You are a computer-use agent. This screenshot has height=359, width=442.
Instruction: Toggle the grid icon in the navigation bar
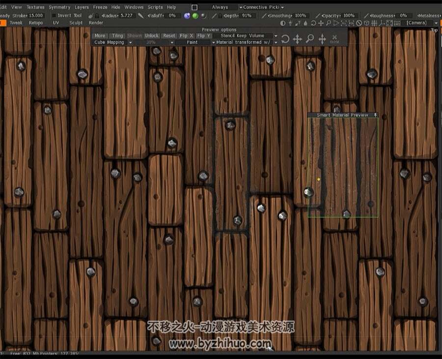click(374, 23)
